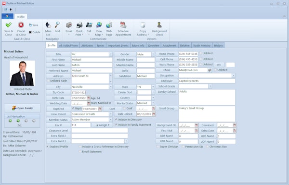Click the Cancel & Close red icon
289x185 pixels.
[21, 25]
